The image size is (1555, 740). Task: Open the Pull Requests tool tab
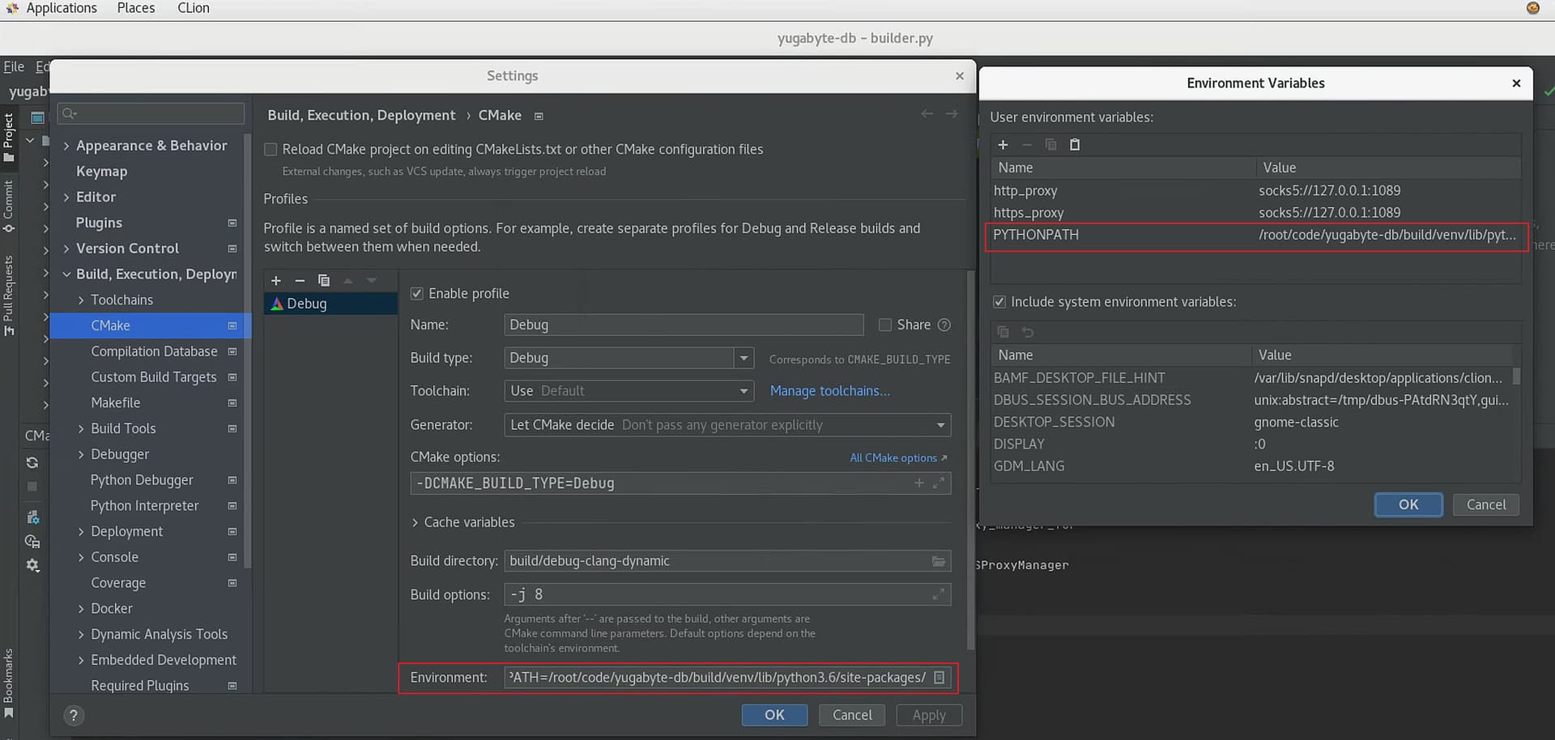point(9,296)
